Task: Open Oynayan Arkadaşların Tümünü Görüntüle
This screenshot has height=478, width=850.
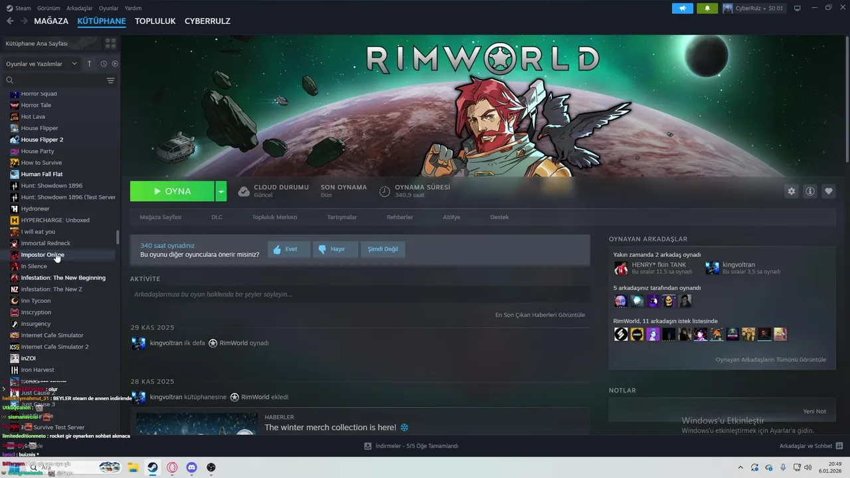Action: pos(771,360)
